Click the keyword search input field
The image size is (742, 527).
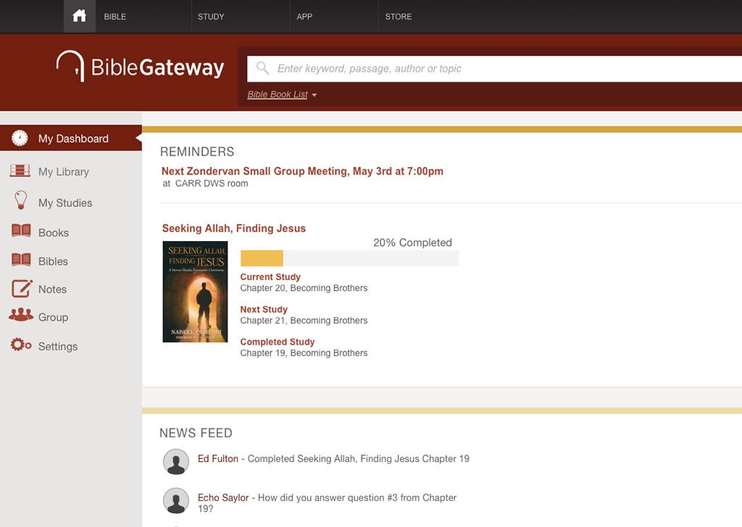494,69
